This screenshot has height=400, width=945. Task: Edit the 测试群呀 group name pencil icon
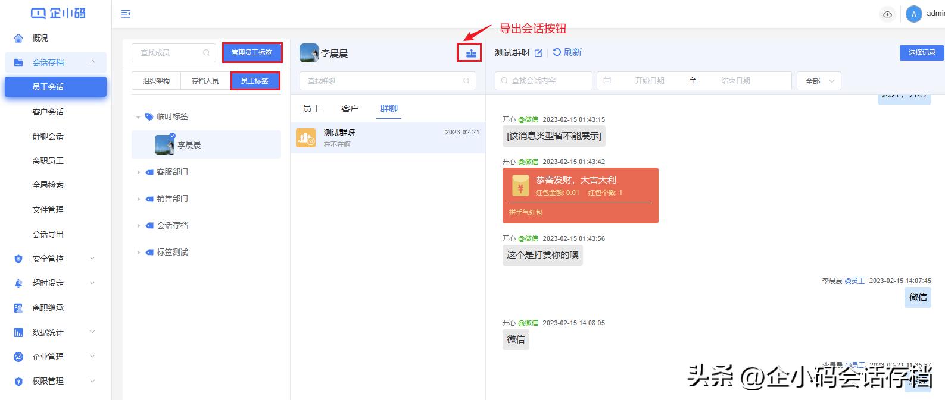pos(538,53)
